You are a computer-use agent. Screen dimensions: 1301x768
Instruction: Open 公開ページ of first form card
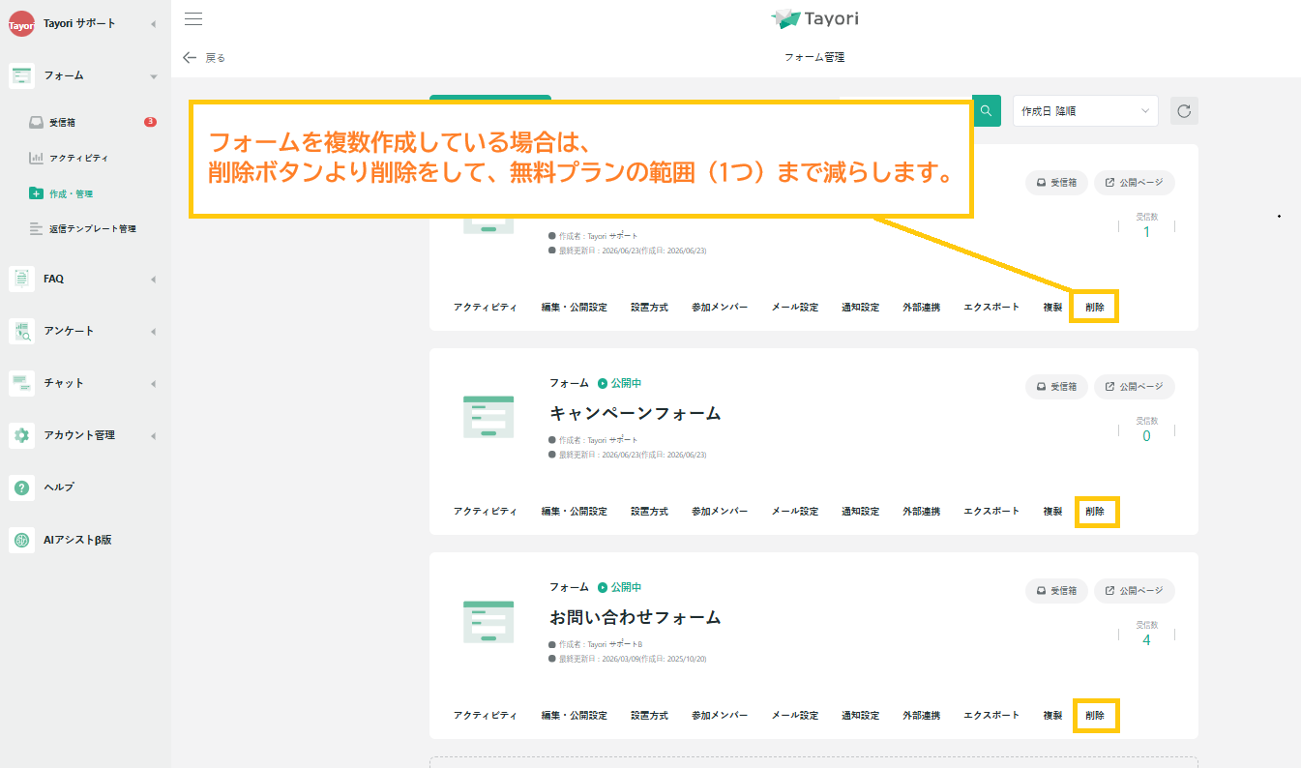(1135, 183)
